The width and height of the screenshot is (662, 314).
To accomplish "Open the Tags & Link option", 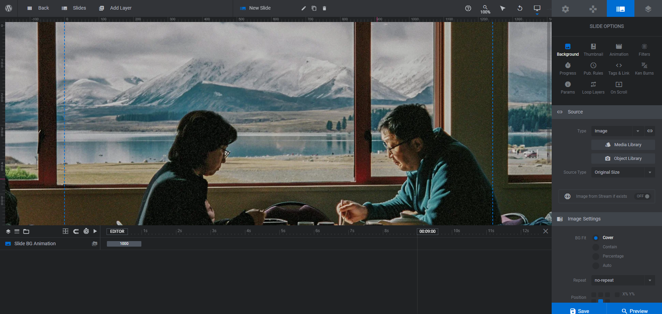I will [619, 69].
